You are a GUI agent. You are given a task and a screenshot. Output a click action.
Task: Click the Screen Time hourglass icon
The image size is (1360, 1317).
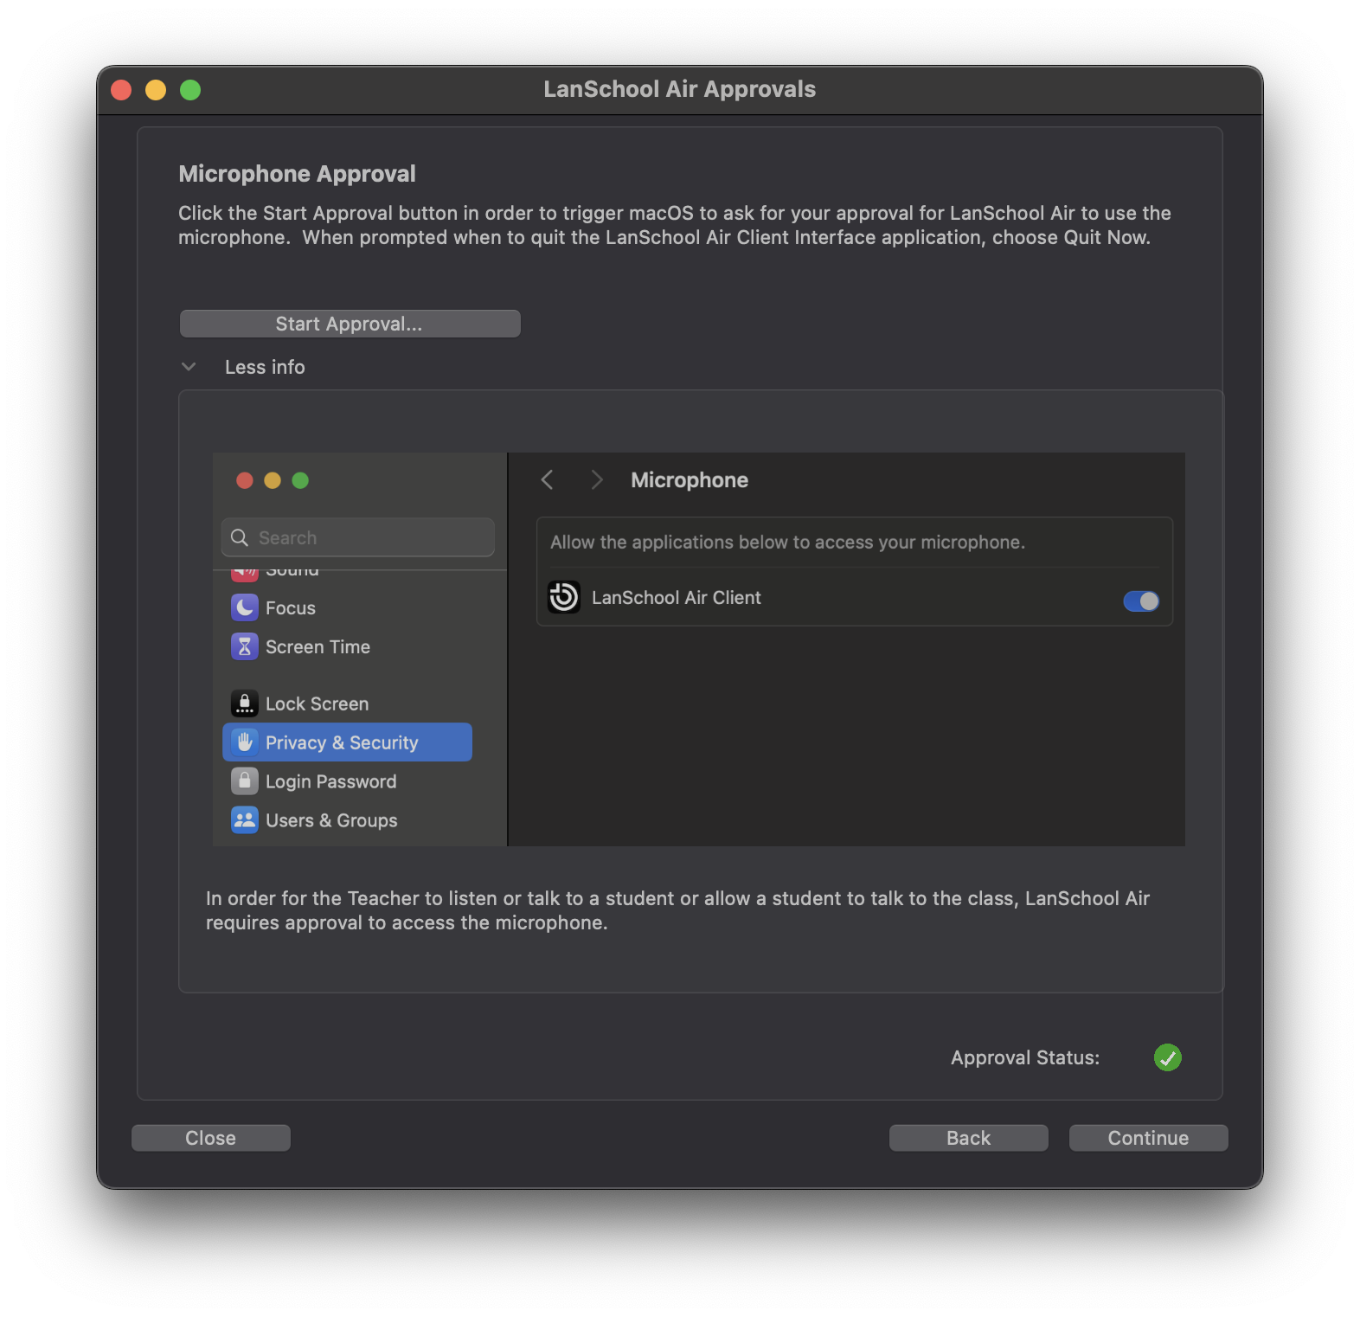(245, 646)
